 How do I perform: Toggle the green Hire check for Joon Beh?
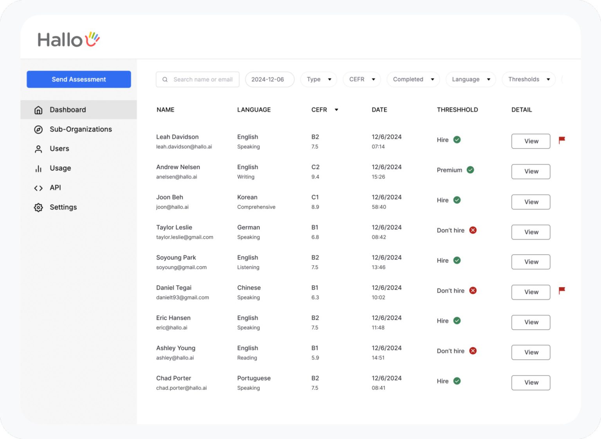click(x=458, y=200)
